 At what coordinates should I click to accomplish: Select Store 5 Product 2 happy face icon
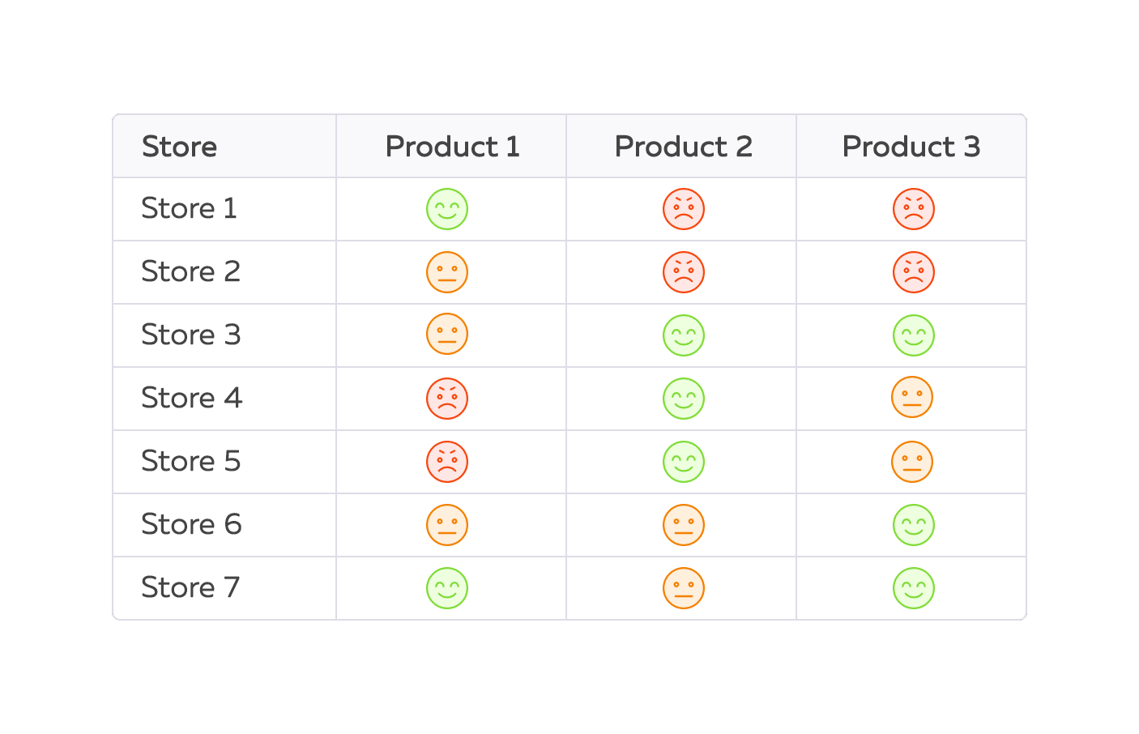pos(684,462)
